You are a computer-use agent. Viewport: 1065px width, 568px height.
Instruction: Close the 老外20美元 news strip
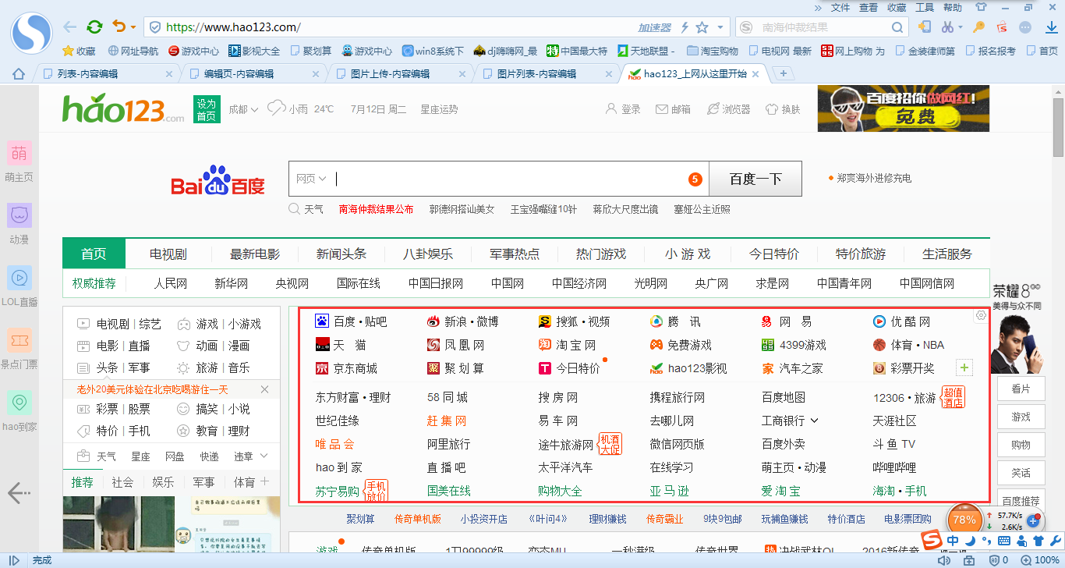pos(264,389)
